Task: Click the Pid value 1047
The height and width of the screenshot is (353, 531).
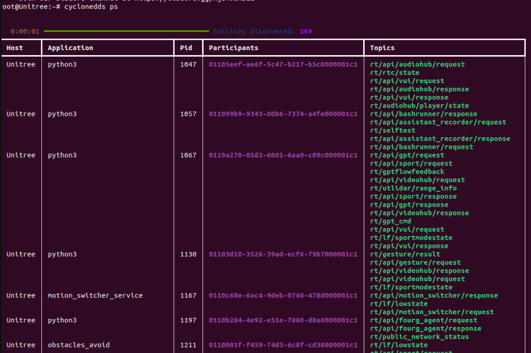Action: click(188, 64)
